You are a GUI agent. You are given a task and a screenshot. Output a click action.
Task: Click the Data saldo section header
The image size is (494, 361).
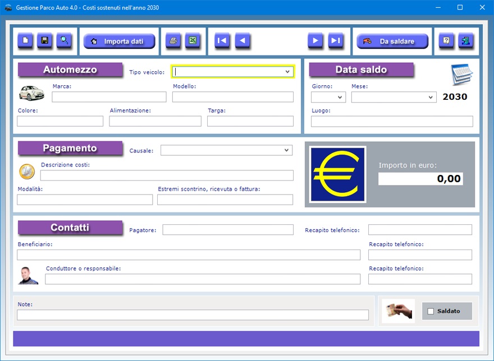(x=361, y=70)
